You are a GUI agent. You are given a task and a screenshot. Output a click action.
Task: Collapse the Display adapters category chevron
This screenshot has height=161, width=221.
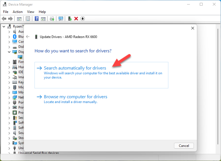coord(9,52)
